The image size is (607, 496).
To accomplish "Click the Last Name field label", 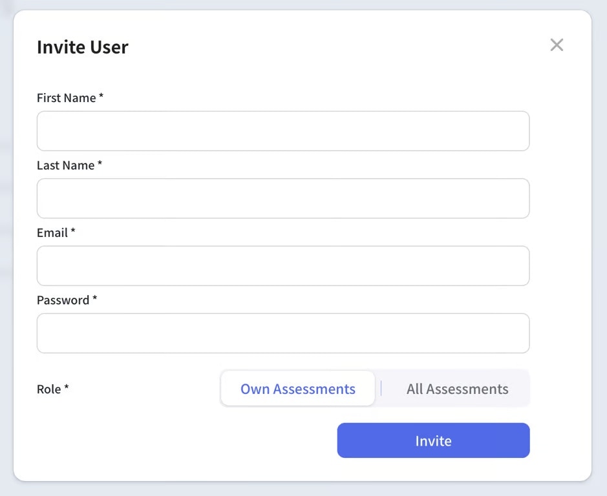I will 65,165.
